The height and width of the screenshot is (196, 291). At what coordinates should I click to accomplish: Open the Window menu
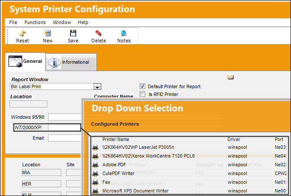[x=62, y=22]
